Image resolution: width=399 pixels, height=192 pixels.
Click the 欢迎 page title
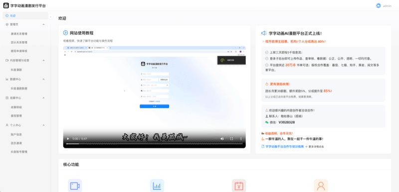(62, 18)
